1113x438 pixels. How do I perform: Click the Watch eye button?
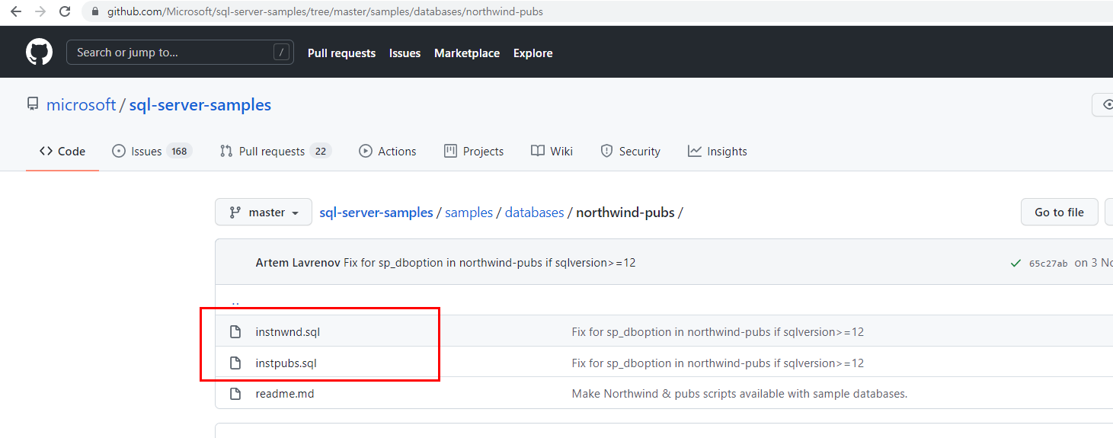pyautogui.click(x=1103, y=105)
